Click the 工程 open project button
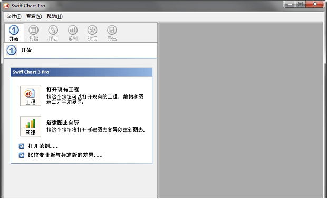This screenshot has height=206, width=327. click(x=31, y=96)
